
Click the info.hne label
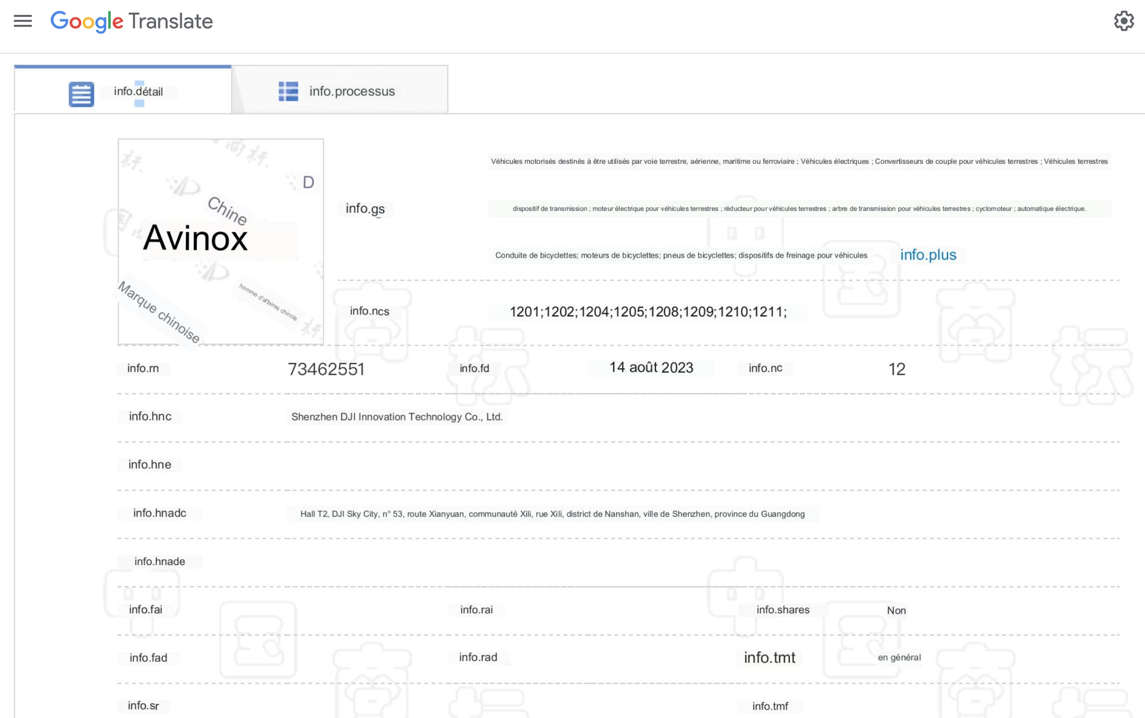[x=149, y=464]
